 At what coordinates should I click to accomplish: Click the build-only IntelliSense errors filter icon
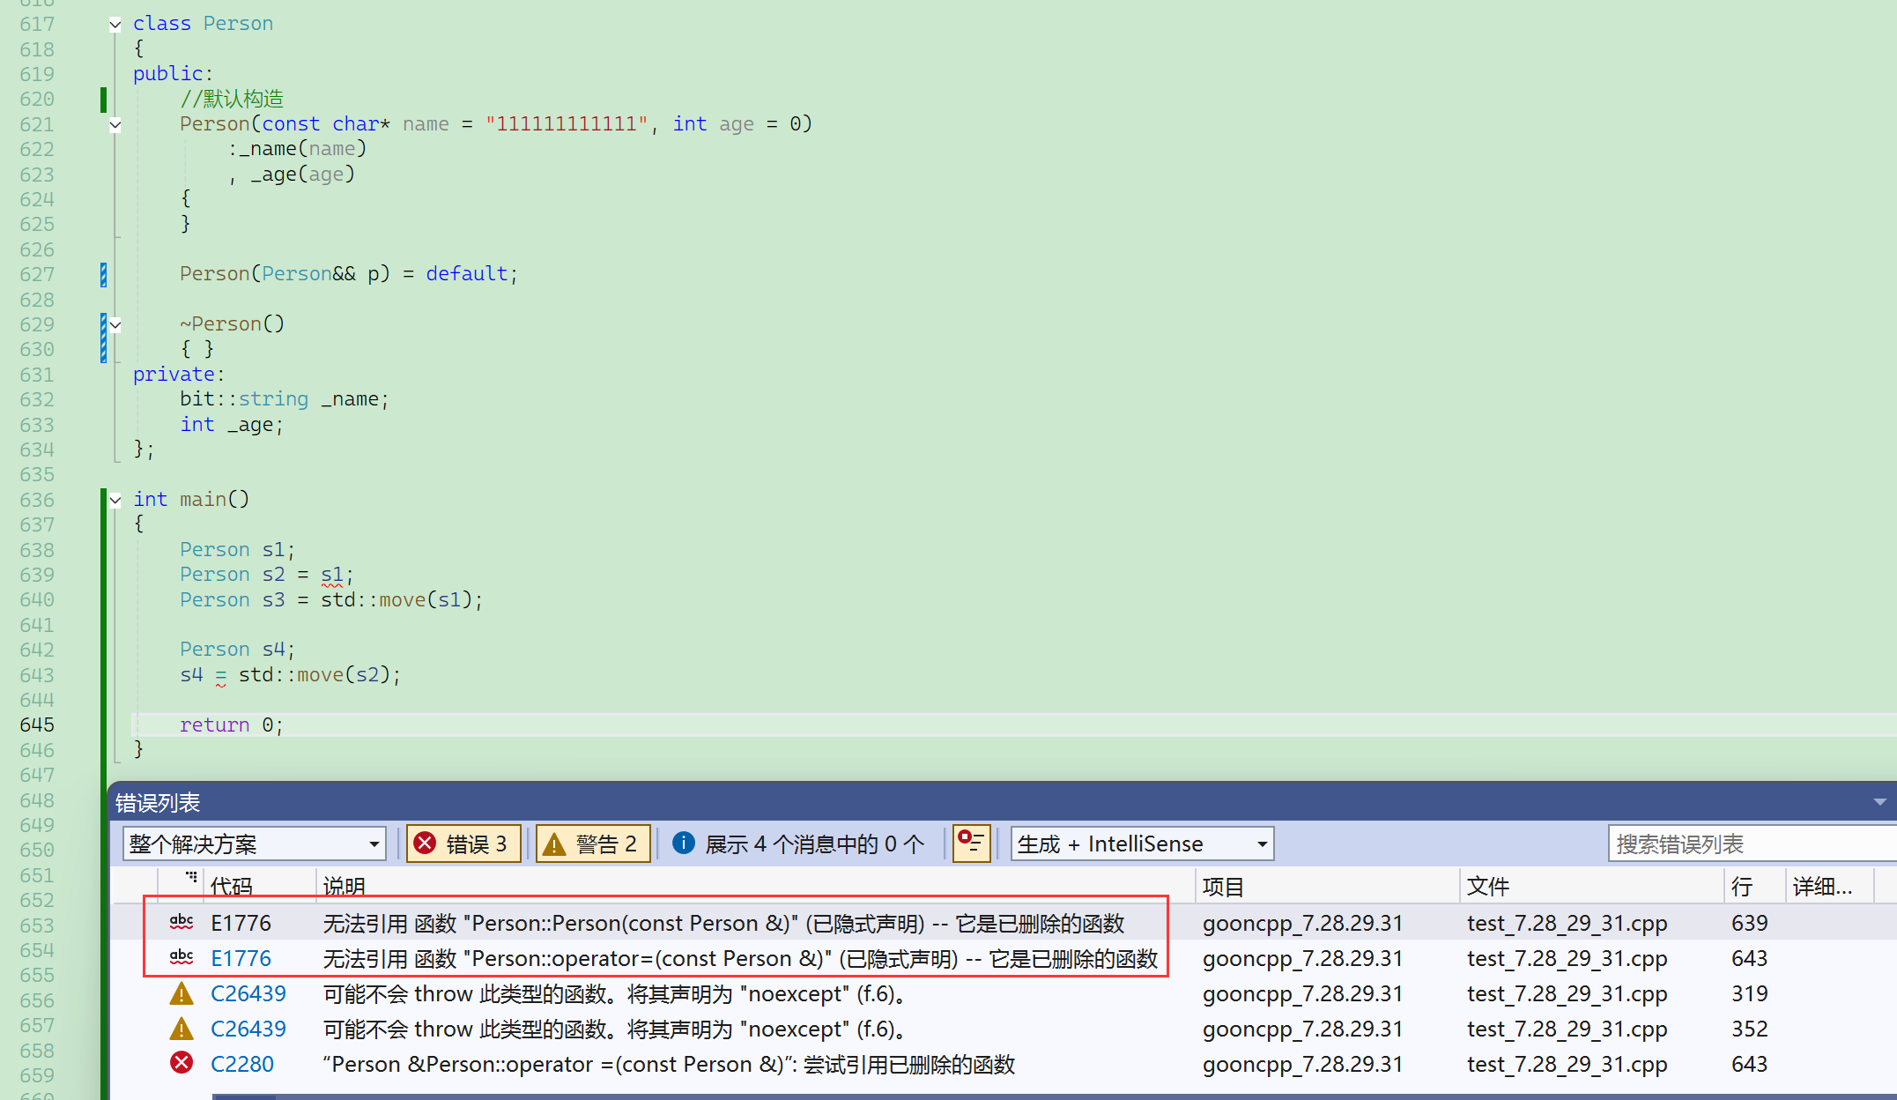(x=971, y=843)
